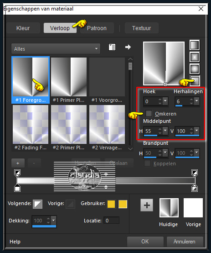Select the Linear gradient style icon
211x253 pixels.
[195, 45]
